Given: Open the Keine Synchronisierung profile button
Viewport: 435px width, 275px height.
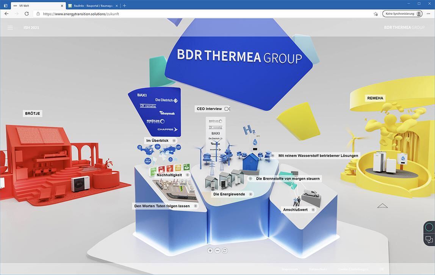Looking at the screenshot, I should 402,14.
